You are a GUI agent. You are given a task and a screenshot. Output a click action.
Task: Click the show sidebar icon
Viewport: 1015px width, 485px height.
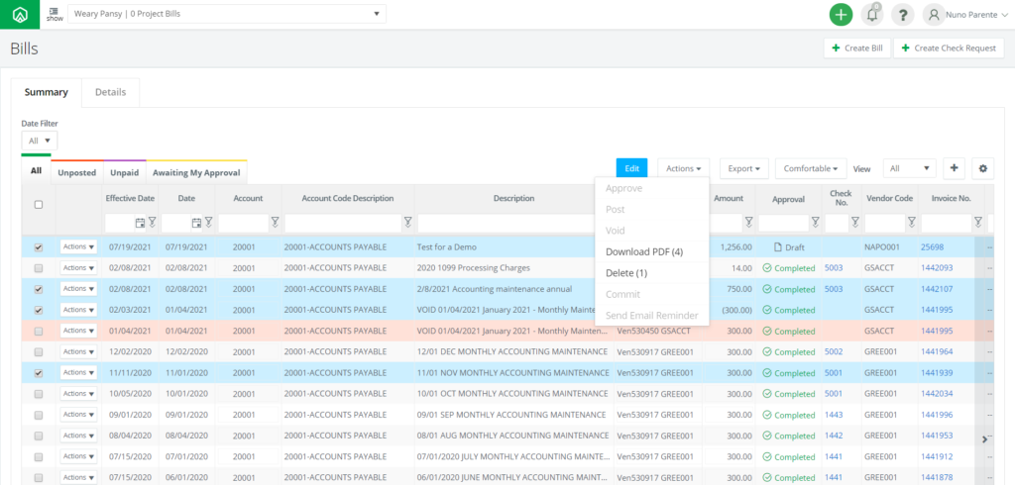[55, 14]
